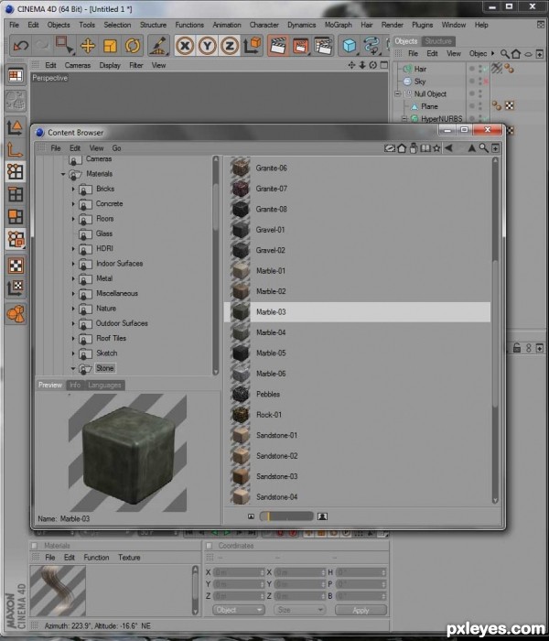549x641 pixels.
Task: Select the Rotate tool icon
Action: tap(133, 46)
